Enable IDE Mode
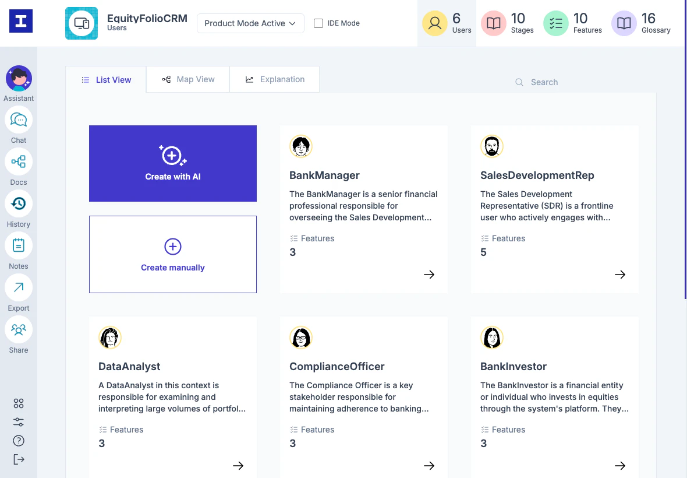 (x=318, y=23)
